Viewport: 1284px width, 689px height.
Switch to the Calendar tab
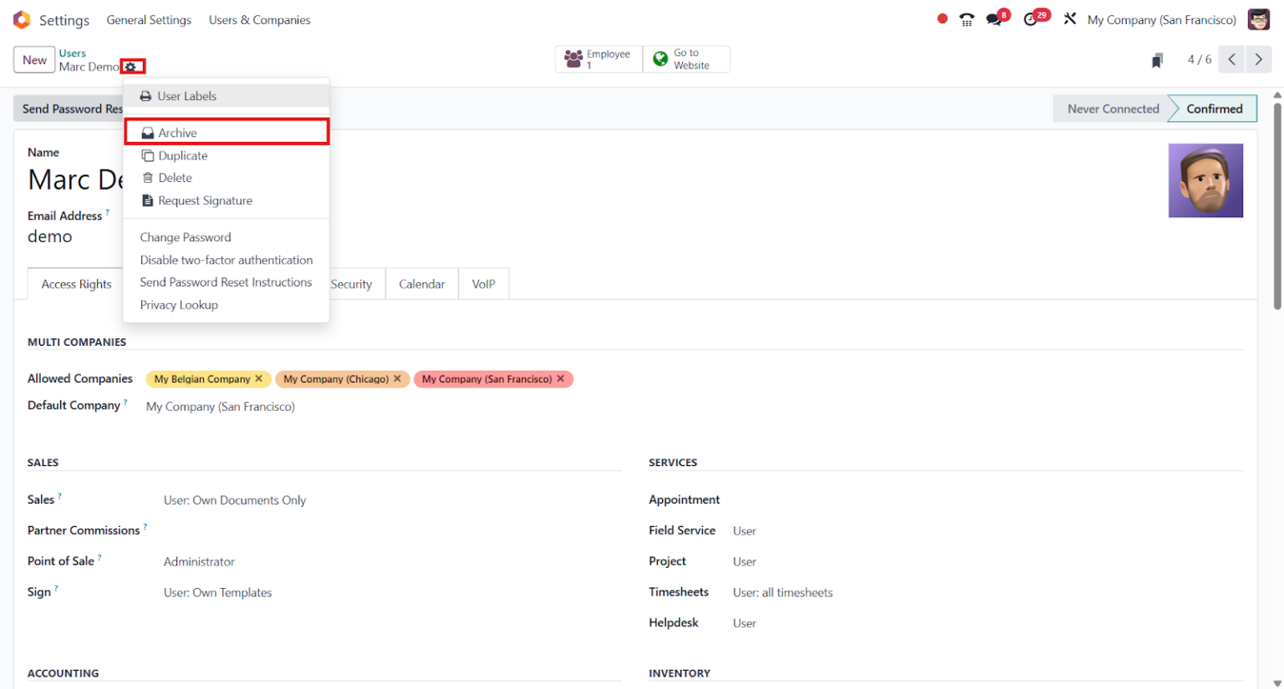(x=421, y=284)
